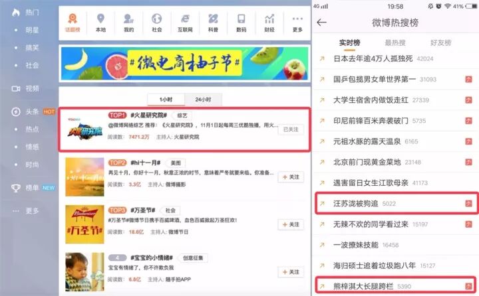
Task: Open 社会 in the left sidebar
Action: (32, 65)
